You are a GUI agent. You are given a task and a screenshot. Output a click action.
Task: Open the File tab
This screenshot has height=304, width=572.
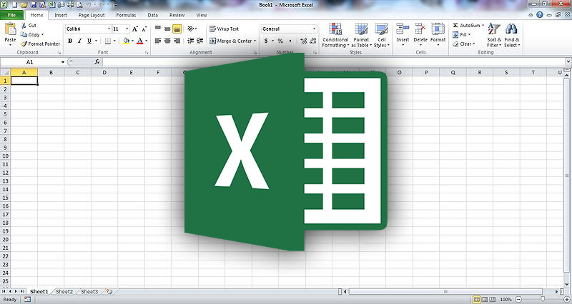tap(11, 15)
